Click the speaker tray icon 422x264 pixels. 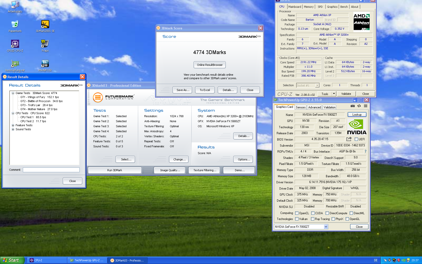(x=390, y=260)
